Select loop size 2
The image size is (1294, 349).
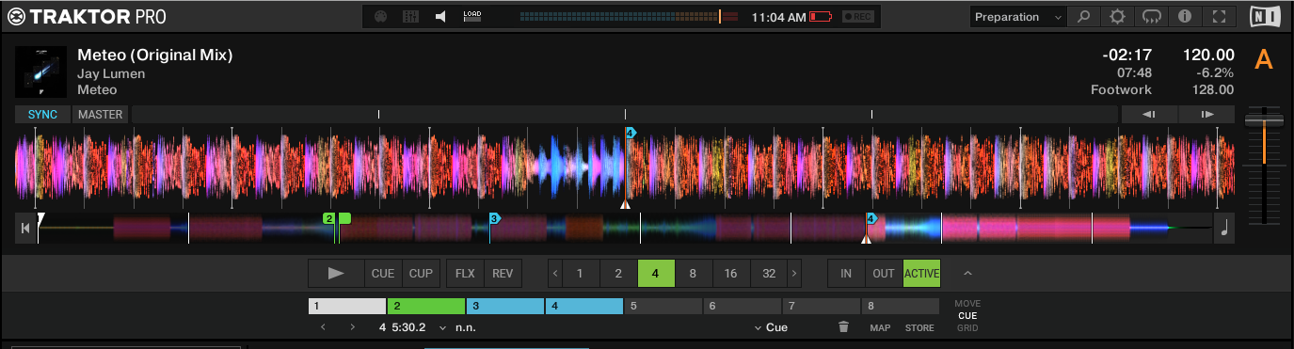[x=618, y=274]
